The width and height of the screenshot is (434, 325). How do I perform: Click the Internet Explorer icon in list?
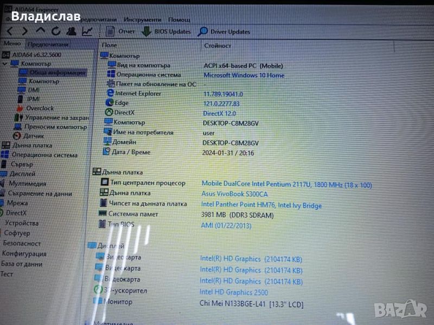click(x=110, y=93)
